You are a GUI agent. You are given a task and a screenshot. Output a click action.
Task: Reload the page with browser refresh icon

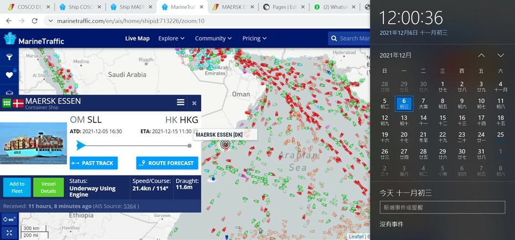[x=35, y=21]
